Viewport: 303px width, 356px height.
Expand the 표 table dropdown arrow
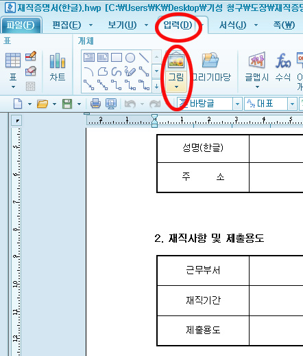[x=13, y=87]
